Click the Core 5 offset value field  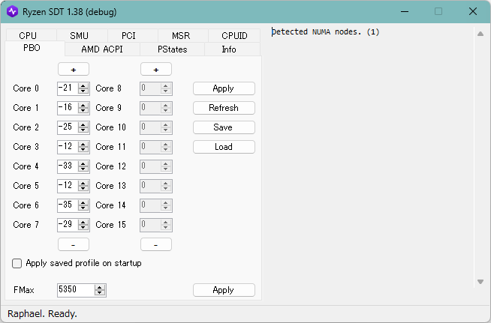click(68, 186)
